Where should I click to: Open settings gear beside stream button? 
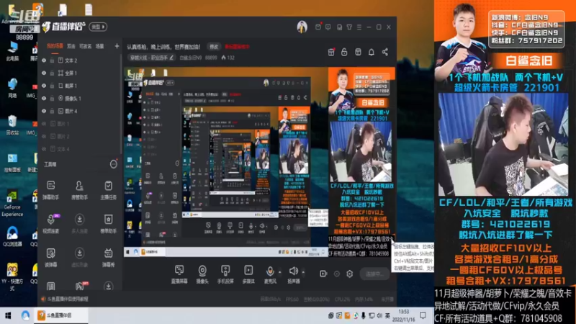point(349,274)
